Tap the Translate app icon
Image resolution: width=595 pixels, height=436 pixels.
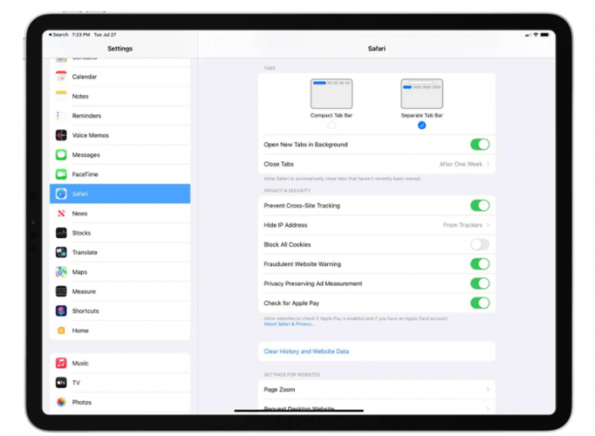coord(61,252)
